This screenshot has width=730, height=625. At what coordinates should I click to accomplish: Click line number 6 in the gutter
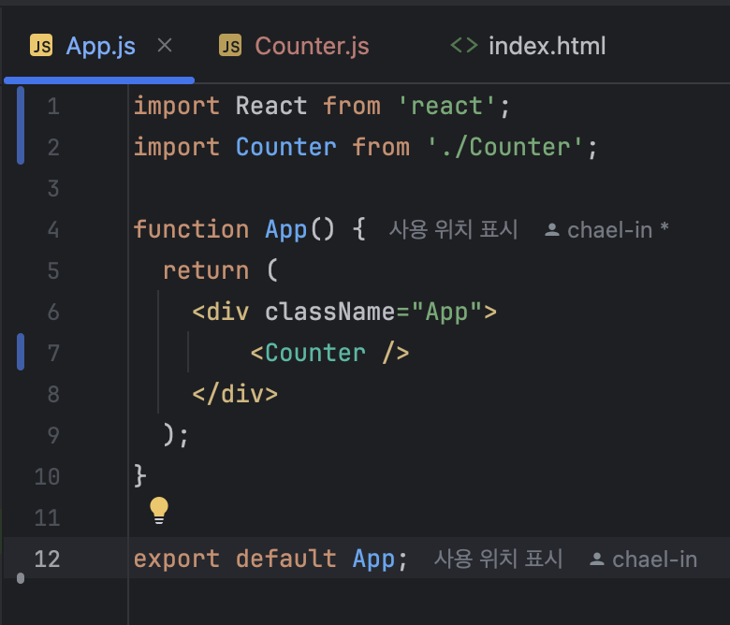(x=53, y=312)
